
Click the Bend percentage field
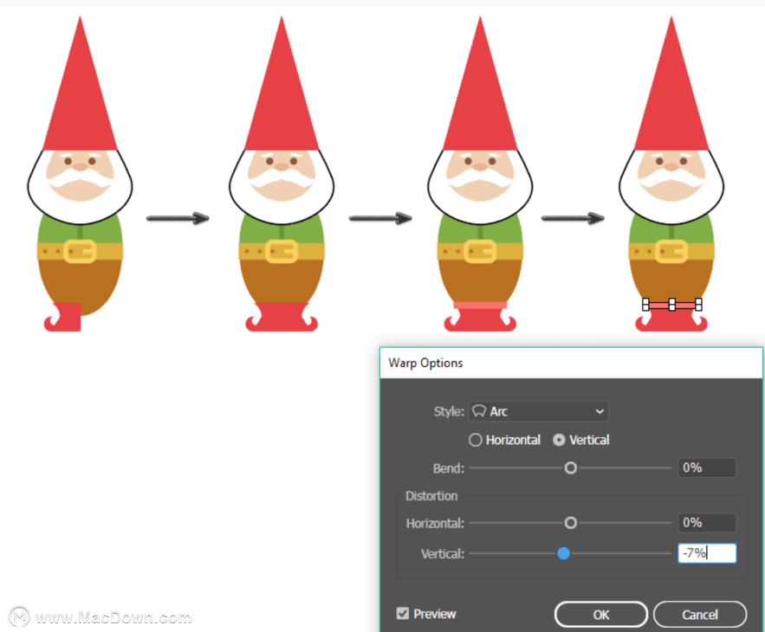point(706,468)
